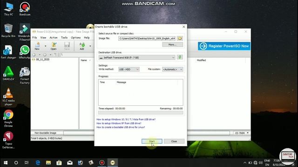Click the Open toolbar icon in PowerISO
This screenshot has width=298, height=167.
pos(54,46)
